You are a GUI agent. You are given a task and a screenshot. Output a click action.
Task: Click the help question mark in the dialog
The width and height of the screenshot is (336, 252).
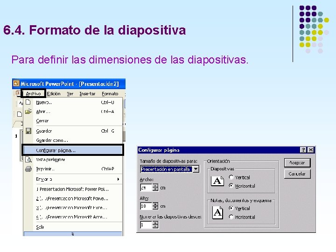tap(303, 150)
